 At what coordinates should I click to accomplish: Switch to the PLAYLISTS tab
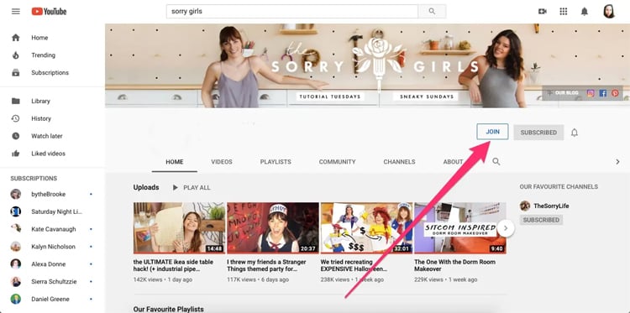[x=276, y=162]
